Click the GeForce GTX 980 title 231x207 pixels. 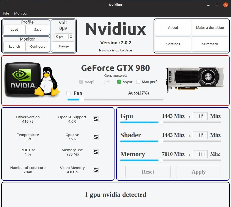[115, 68]
